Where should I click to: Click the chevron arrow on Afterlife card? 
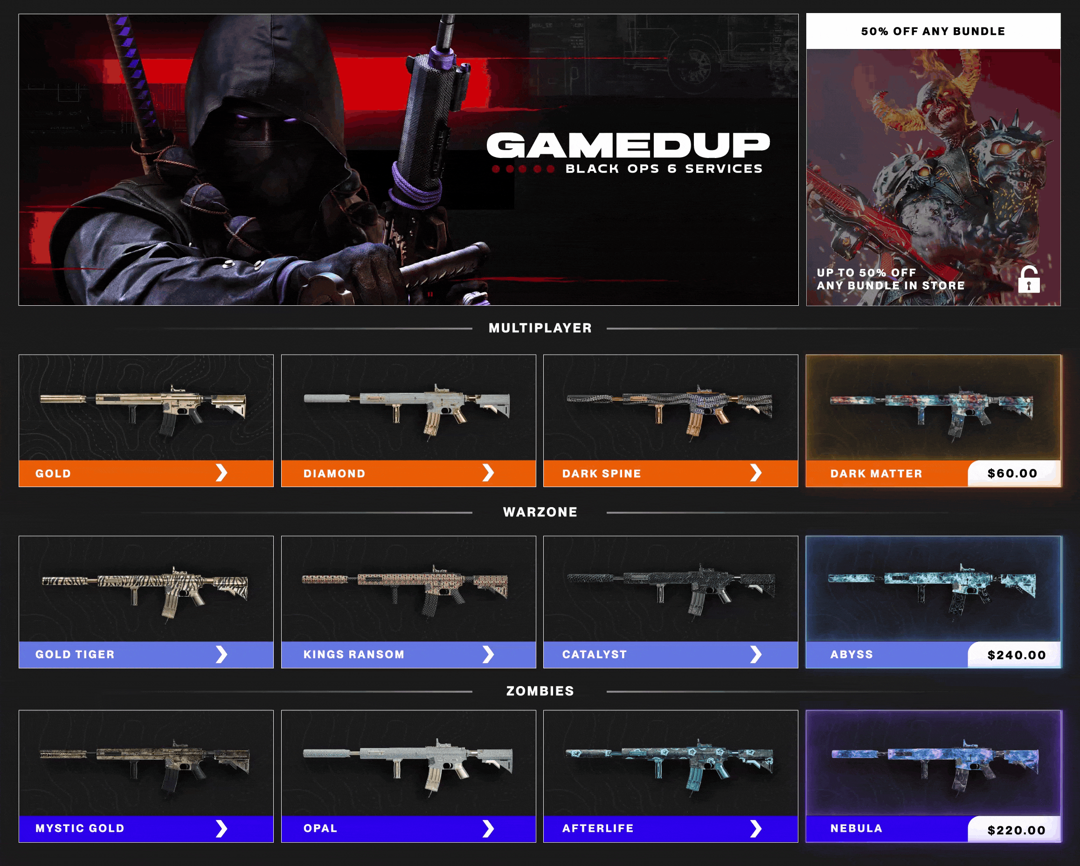(756, 828)
